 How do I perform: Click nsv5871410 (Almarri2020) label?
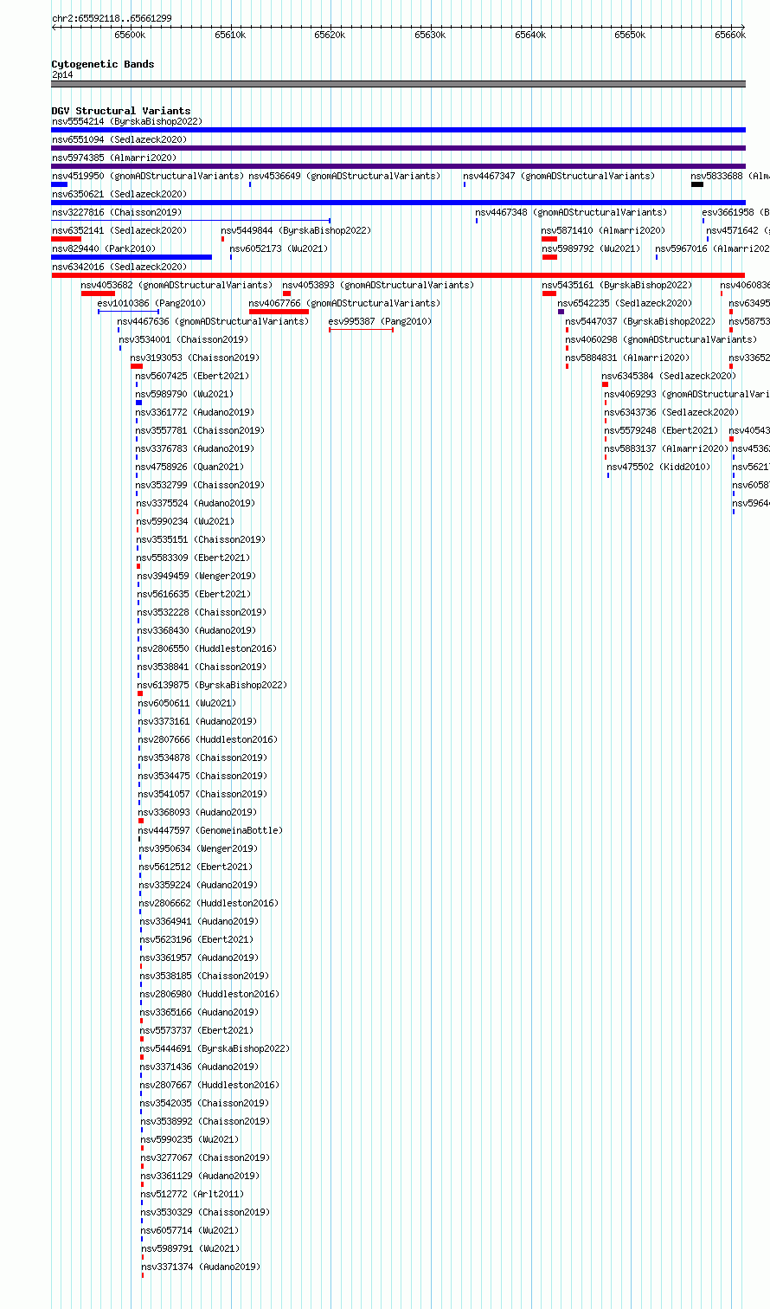pyautogui.click(x=604, y=231)
